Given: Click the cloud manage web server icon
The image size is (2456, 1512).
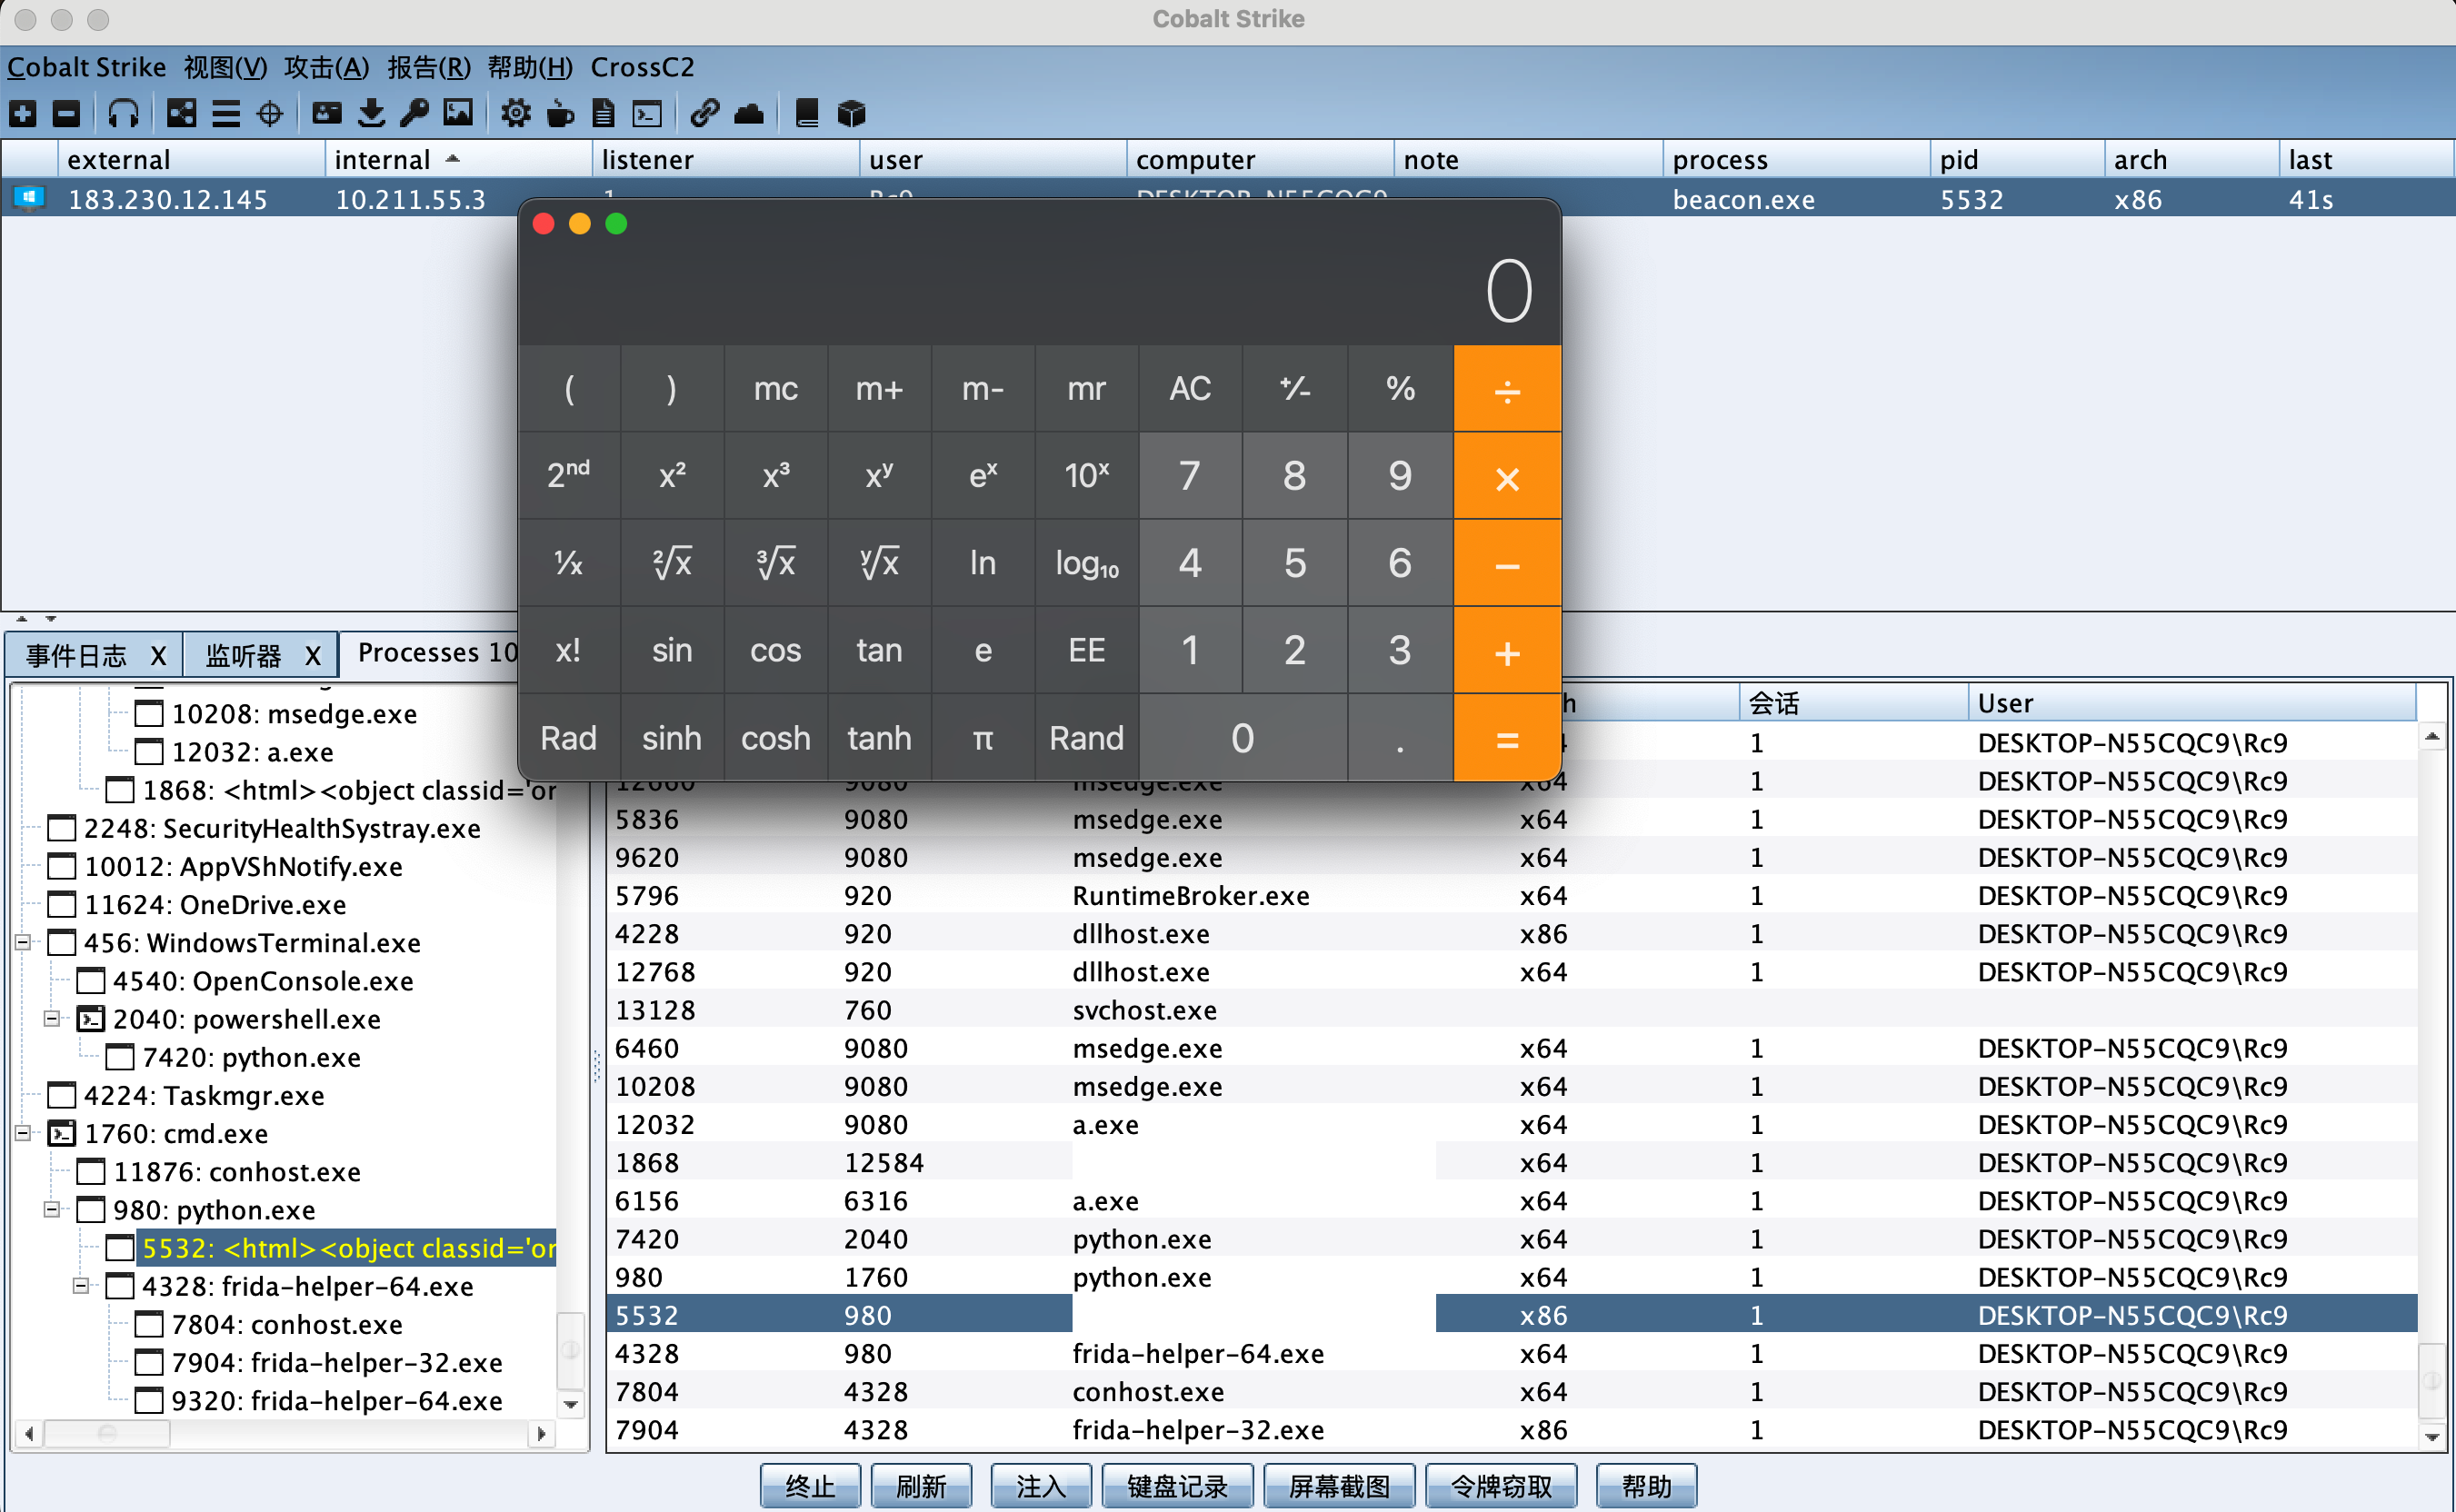Looking at the screenshot, I should tap(748, 113).
